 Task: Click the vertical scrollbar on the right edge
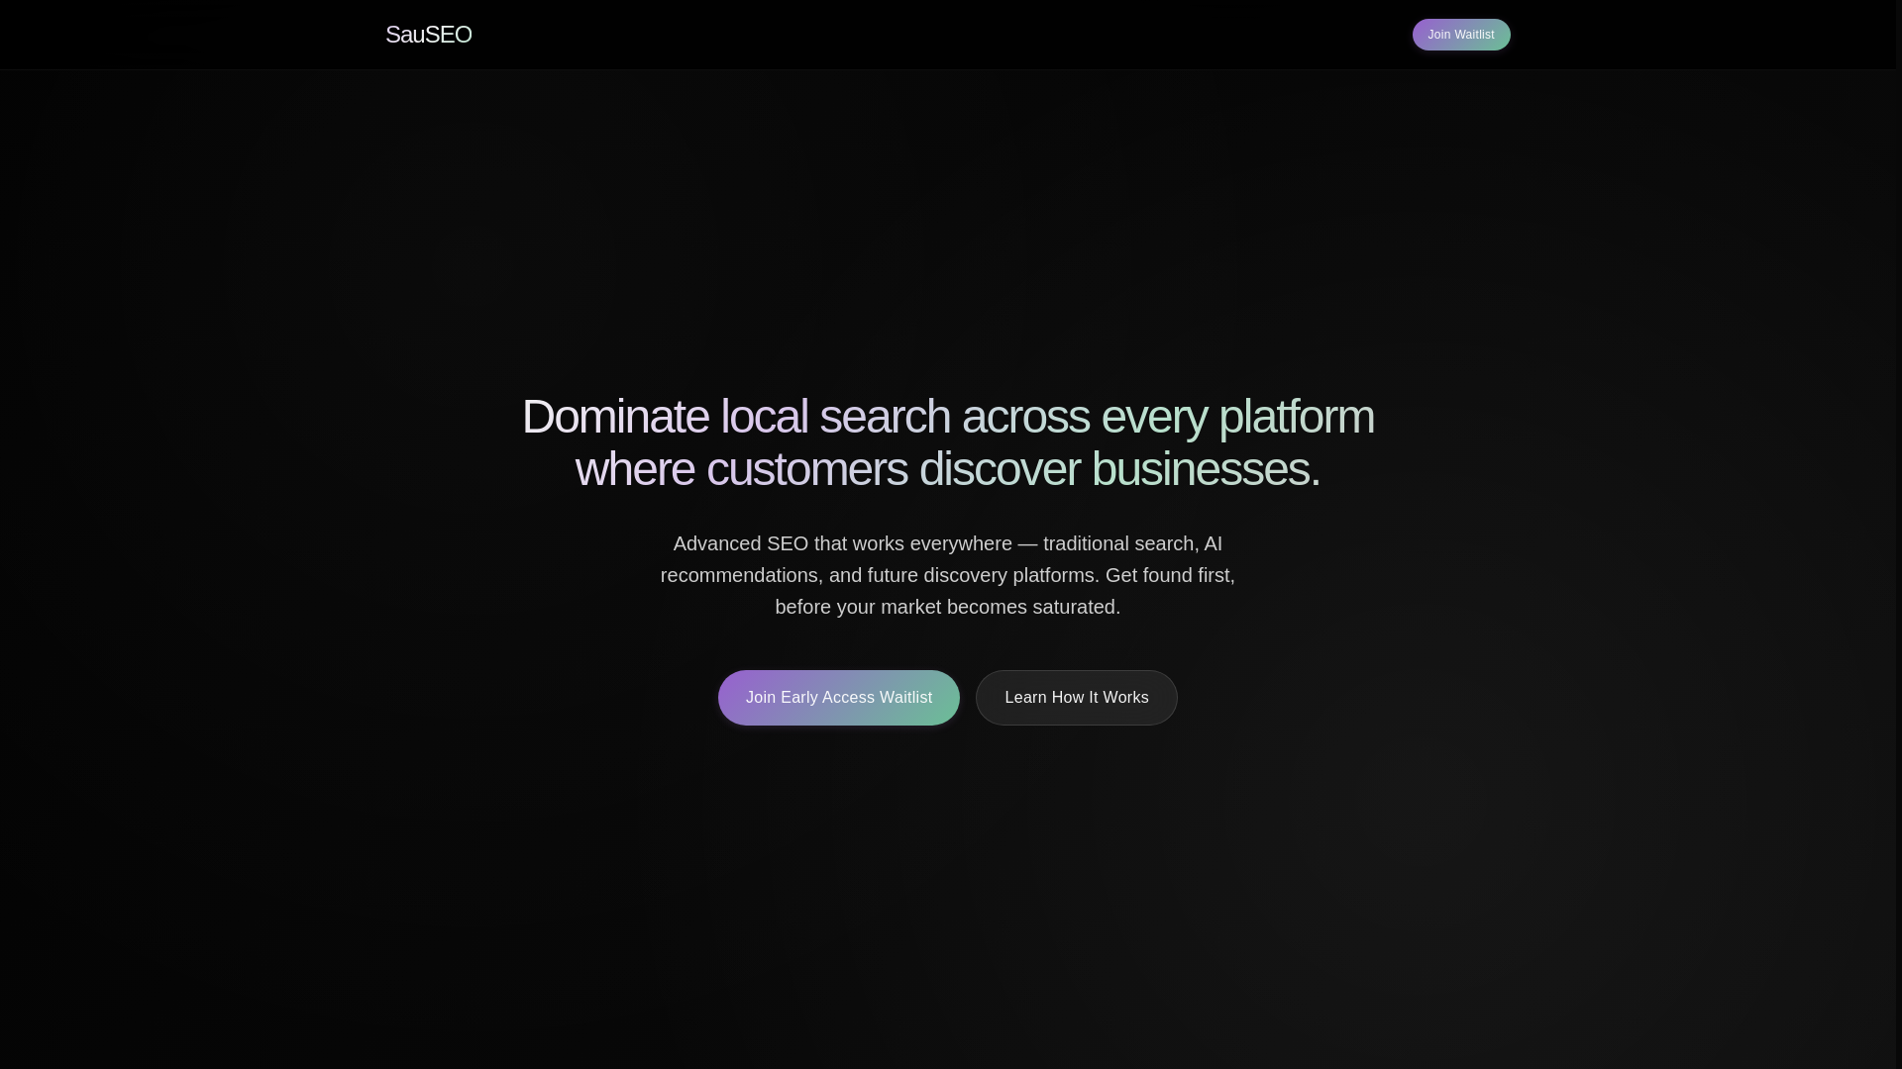[1898, 534]
